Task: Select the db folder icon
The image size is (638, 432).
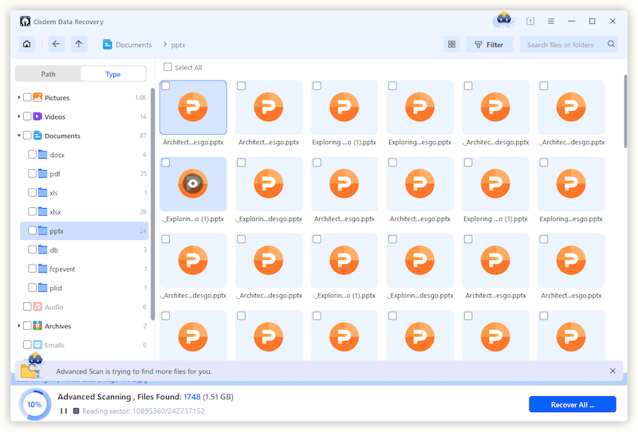Action: (x=43, y=249)
